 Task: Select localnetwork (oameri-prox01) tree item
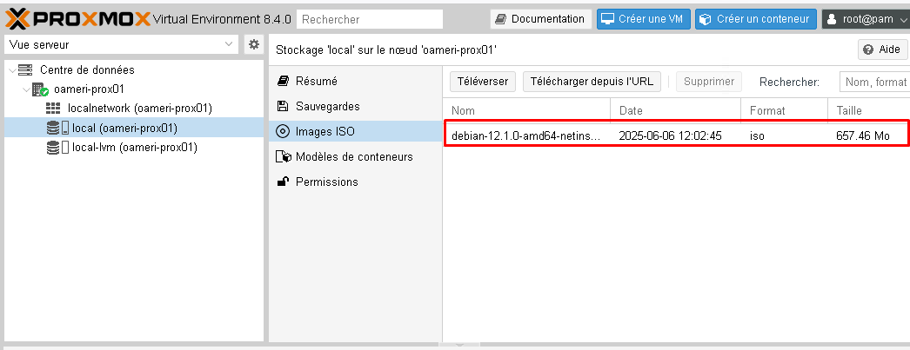click(140, 109)
